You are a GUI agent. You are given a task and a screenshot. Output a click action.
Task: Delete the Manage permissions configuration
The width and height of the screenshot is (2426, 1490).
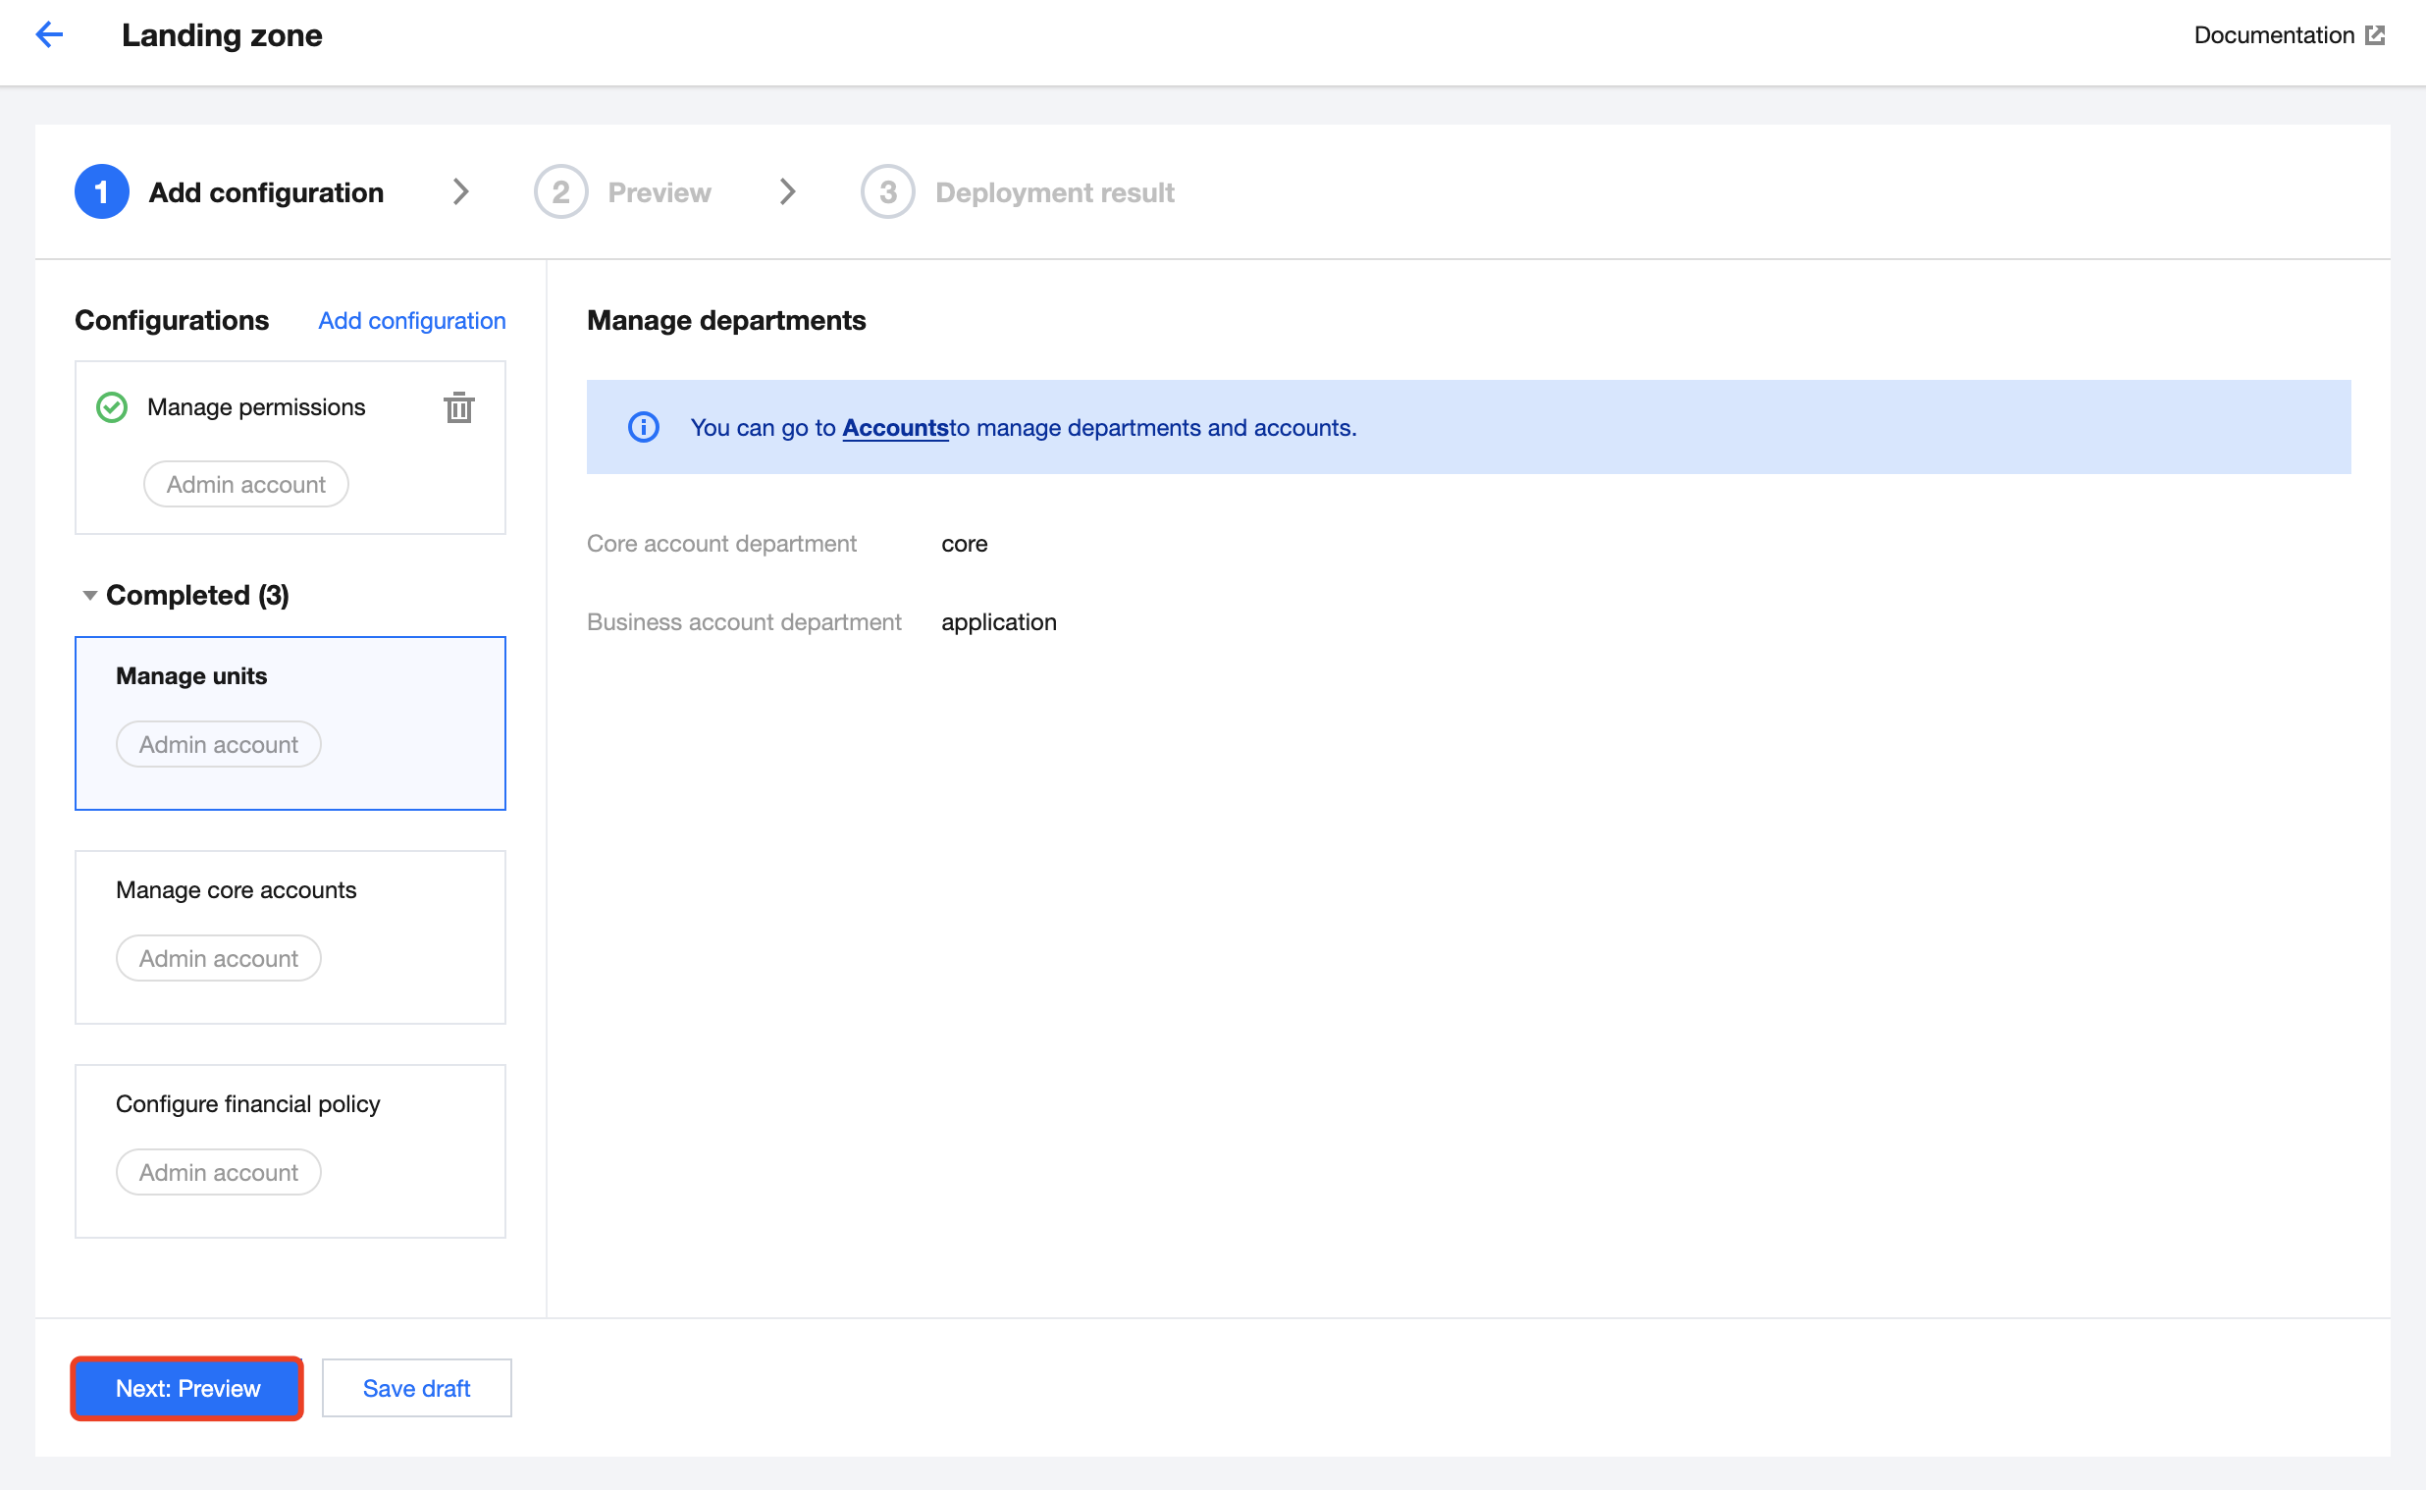pos(458,407)
